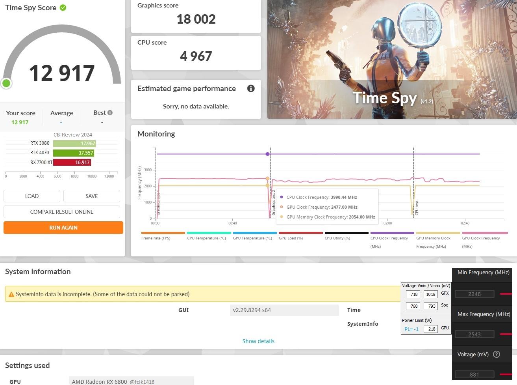Click the Soc Vmax field showing 793
Screen dimensions: 517x385
click(x=431, y=306)
